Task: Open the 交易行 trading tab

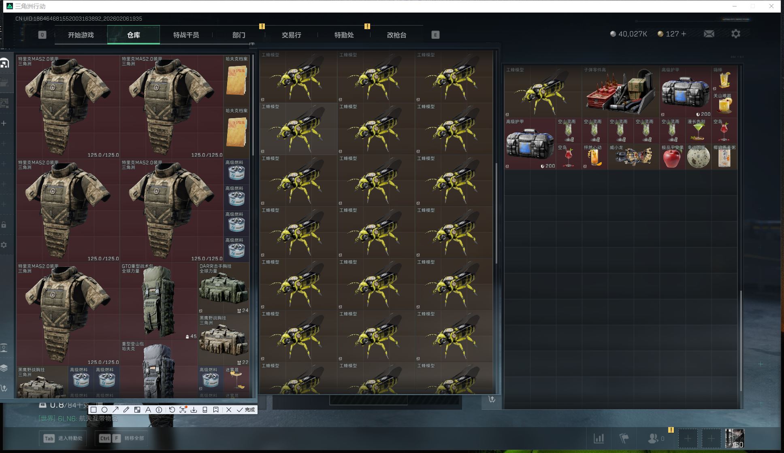Action: 291,35
